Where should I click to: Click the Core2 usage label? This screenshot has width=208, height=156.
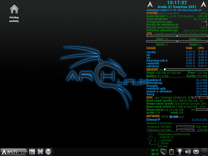[195, 39]
